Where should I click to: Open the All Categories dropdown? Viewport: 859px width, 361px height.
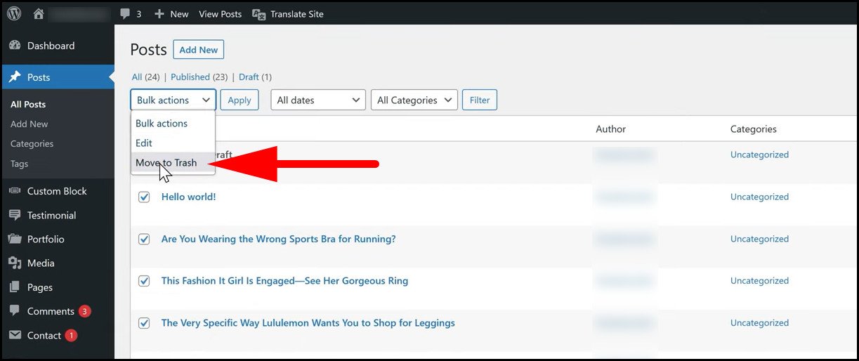[414, 100]
